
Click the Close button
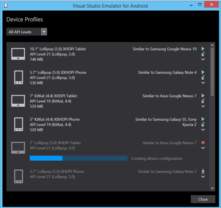click(203, 199)
